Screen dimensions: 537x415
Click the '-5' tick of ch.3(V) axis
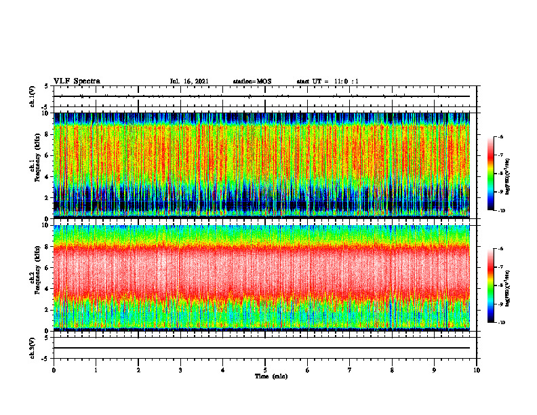pyautogui.click(x=45, y=359)
